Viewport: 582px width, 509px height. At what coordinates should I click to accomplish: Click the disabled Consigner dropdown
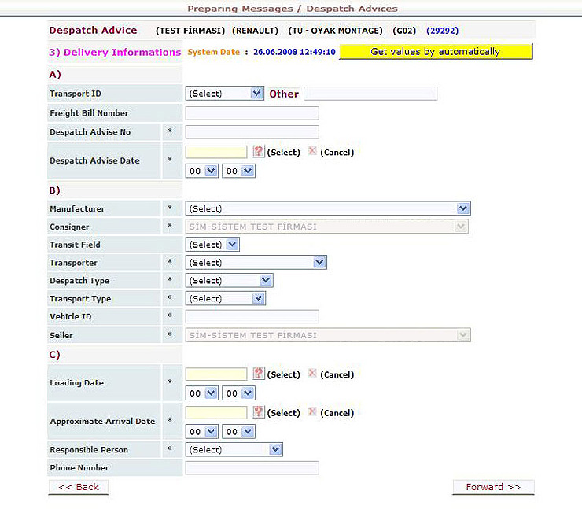(327, 227)
